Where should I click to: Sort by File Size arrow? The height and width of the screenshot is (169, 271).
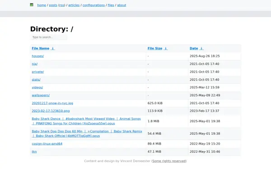point(166,49)
